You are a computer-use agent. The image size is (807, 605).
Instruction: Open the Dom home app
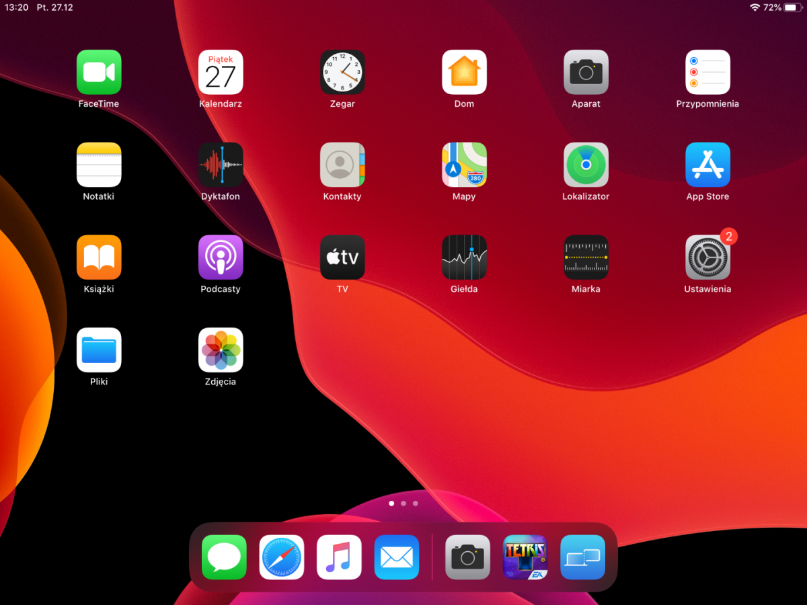point(464,72)
